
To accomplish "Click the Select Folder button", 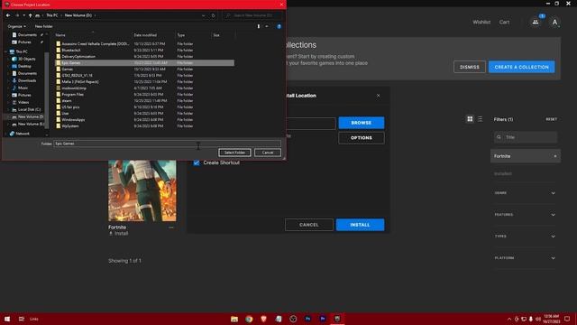I will coord(234,153).
